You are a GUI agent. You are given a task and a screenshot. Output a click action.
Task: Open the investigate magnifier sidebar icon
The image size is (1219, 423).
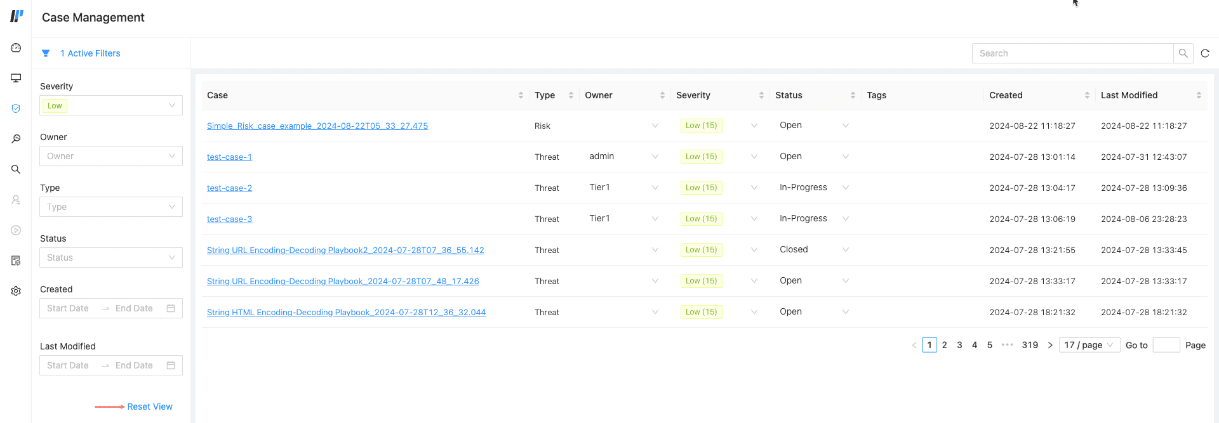16,139
